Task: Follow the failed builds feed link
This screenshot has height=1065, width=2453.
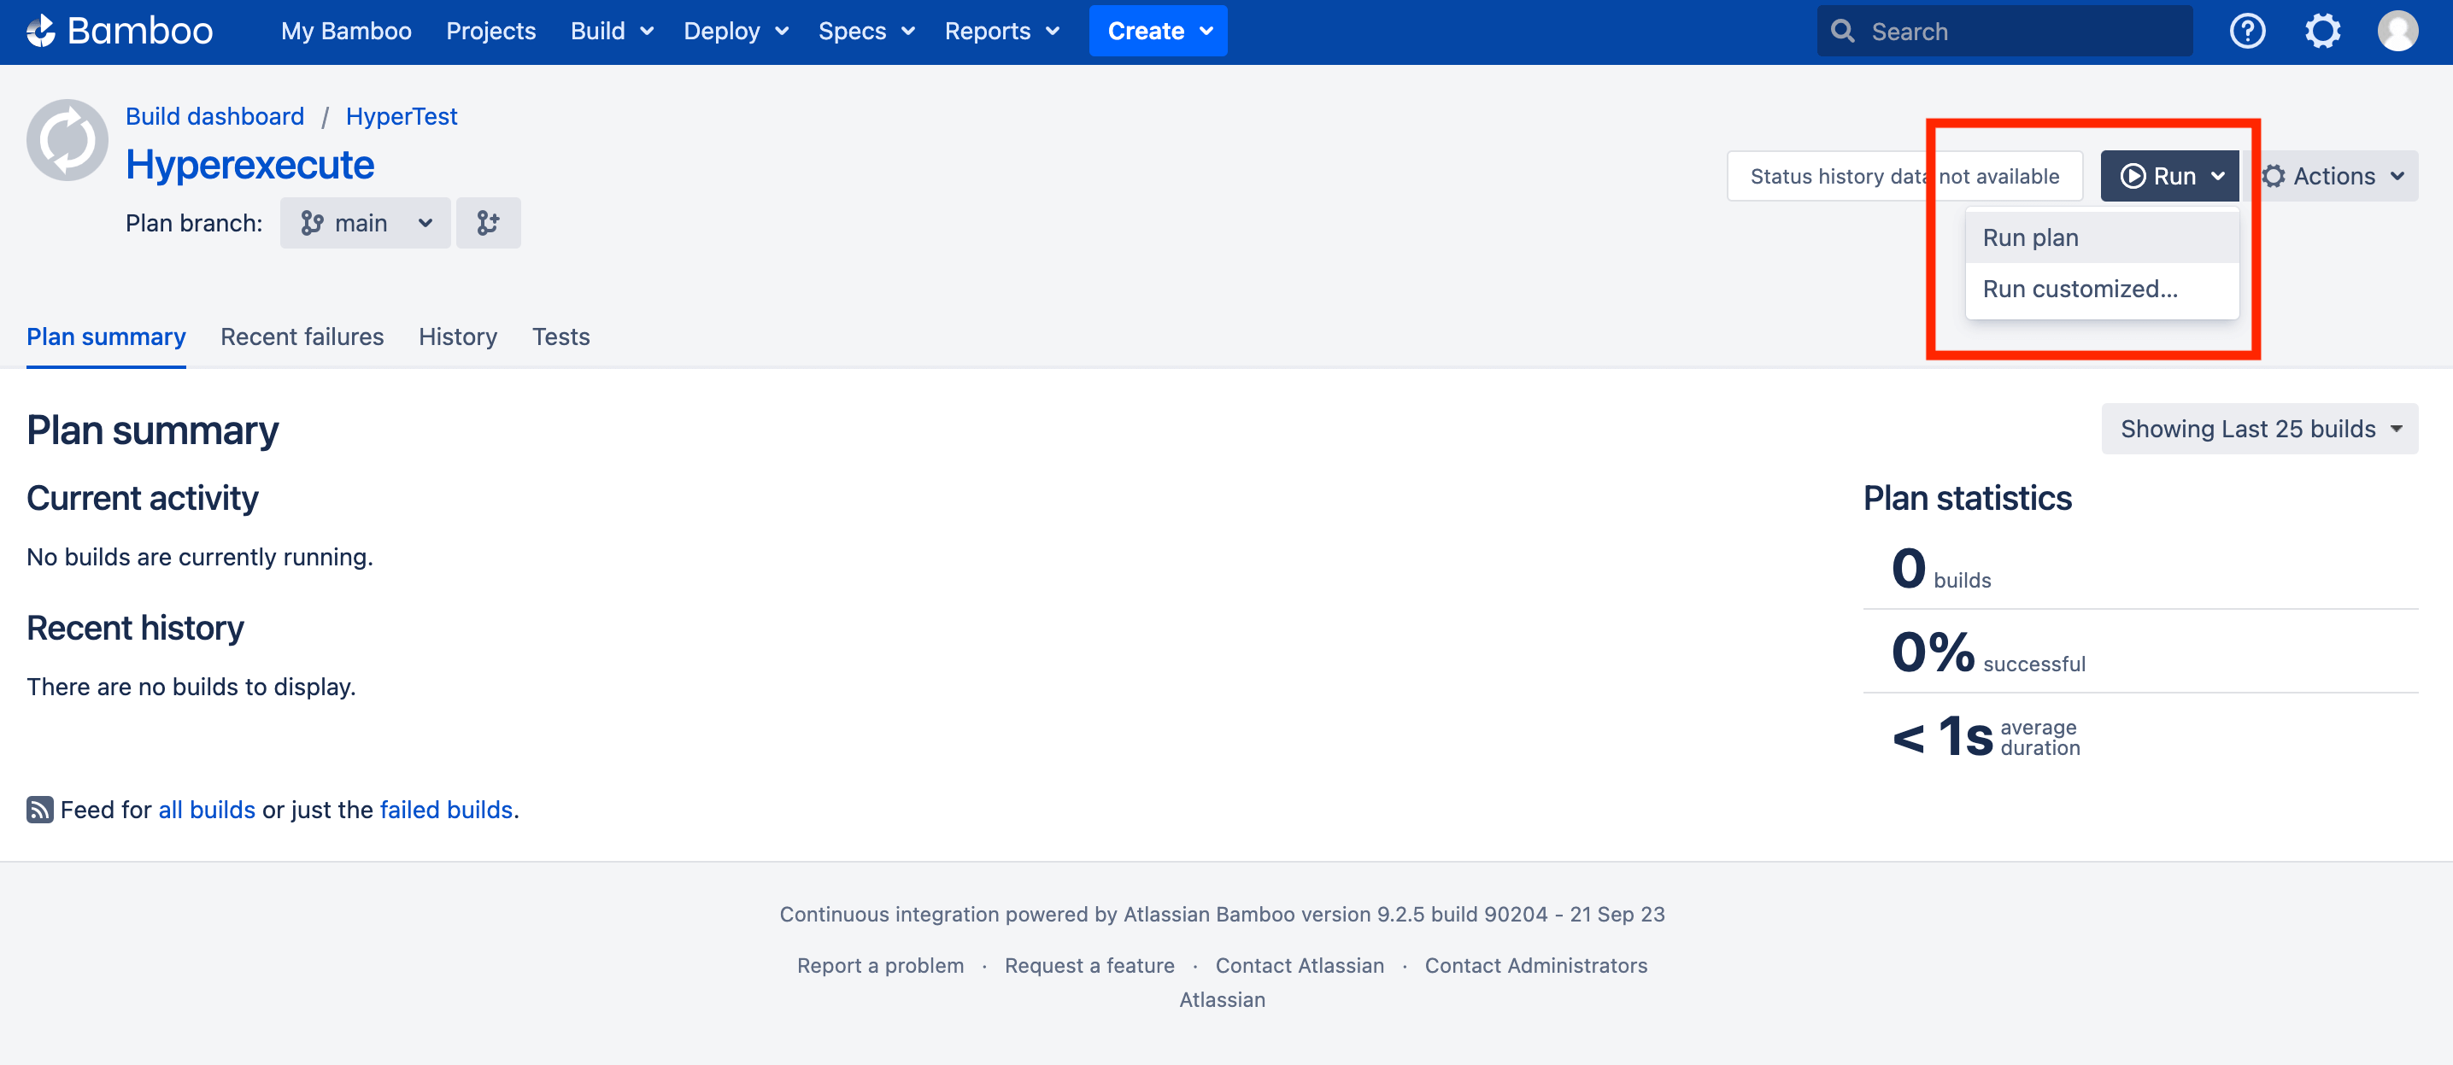Action: tap(446, 809)
